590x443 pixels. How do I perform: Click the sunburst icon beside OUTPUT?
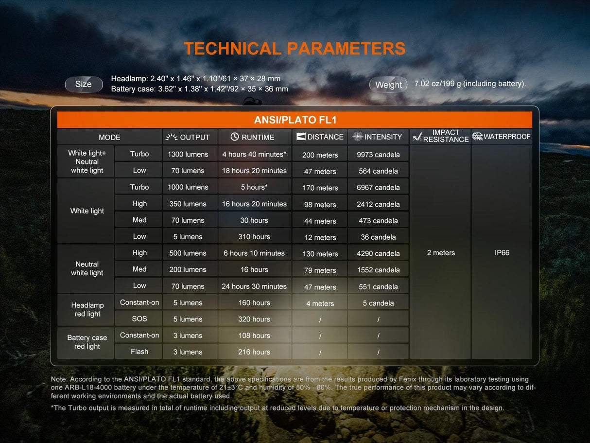pos(171,137)
